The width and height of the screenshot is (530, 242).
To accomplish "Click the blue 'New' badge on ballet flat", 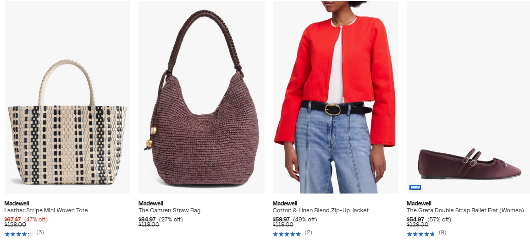I will coord(415,187).
